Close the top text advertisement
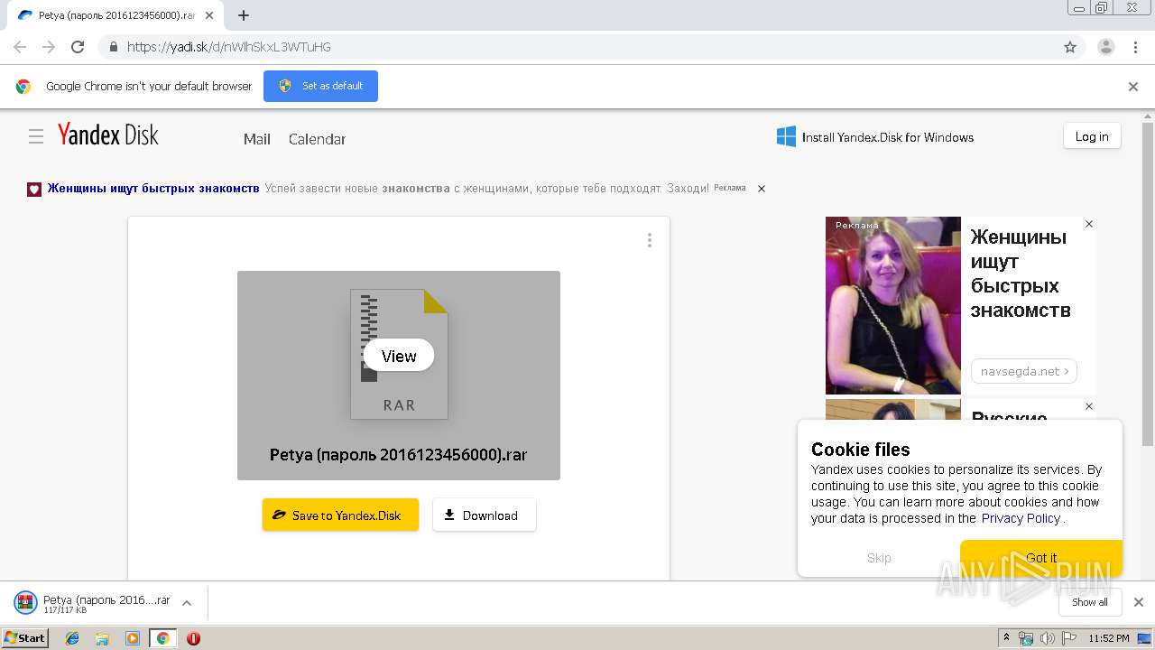Image resolution: width=1155 pixels, height=650 pixels. [x=762, y=189]
